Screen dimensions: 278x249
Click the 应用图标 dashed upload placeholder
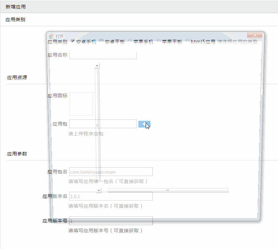coord(81,103)
